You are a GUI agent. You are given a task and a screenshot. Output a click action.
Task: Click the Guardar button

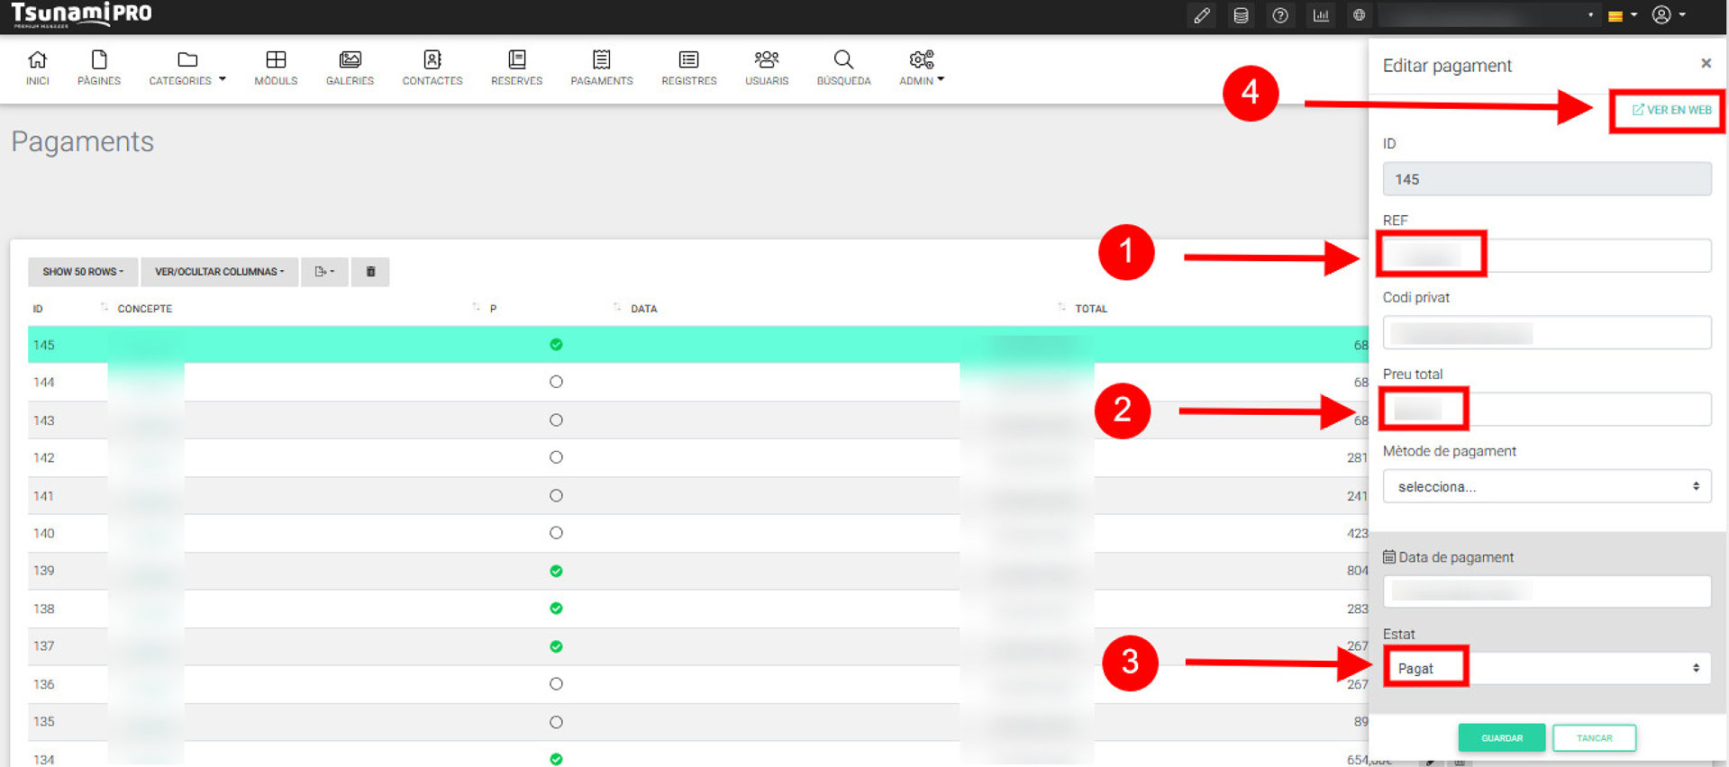pyautogui.click(x=1501, y=737)
